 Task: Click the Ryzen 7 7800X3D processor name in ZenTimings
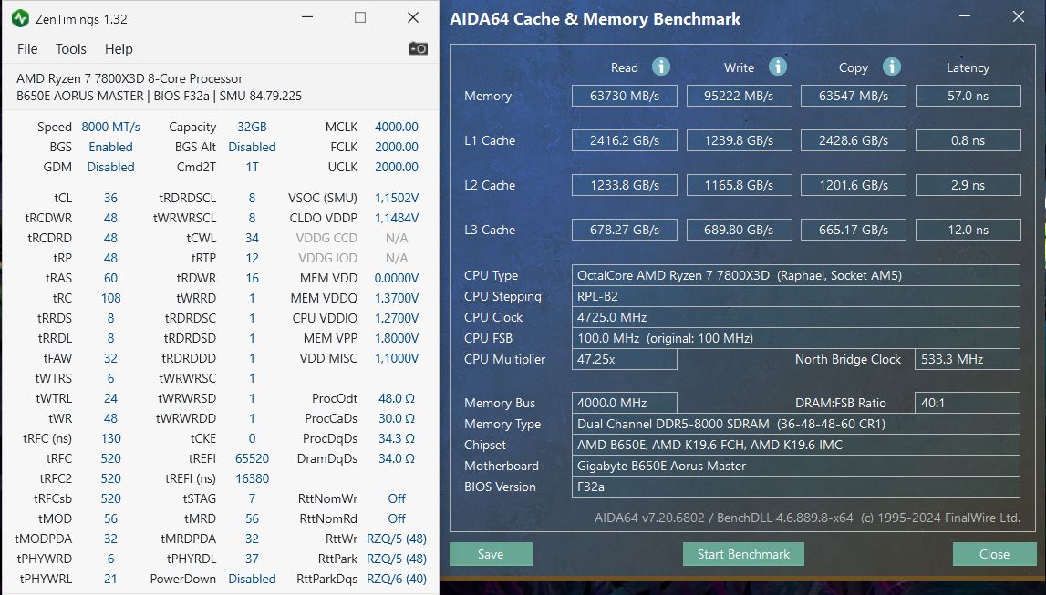point(129,78)
